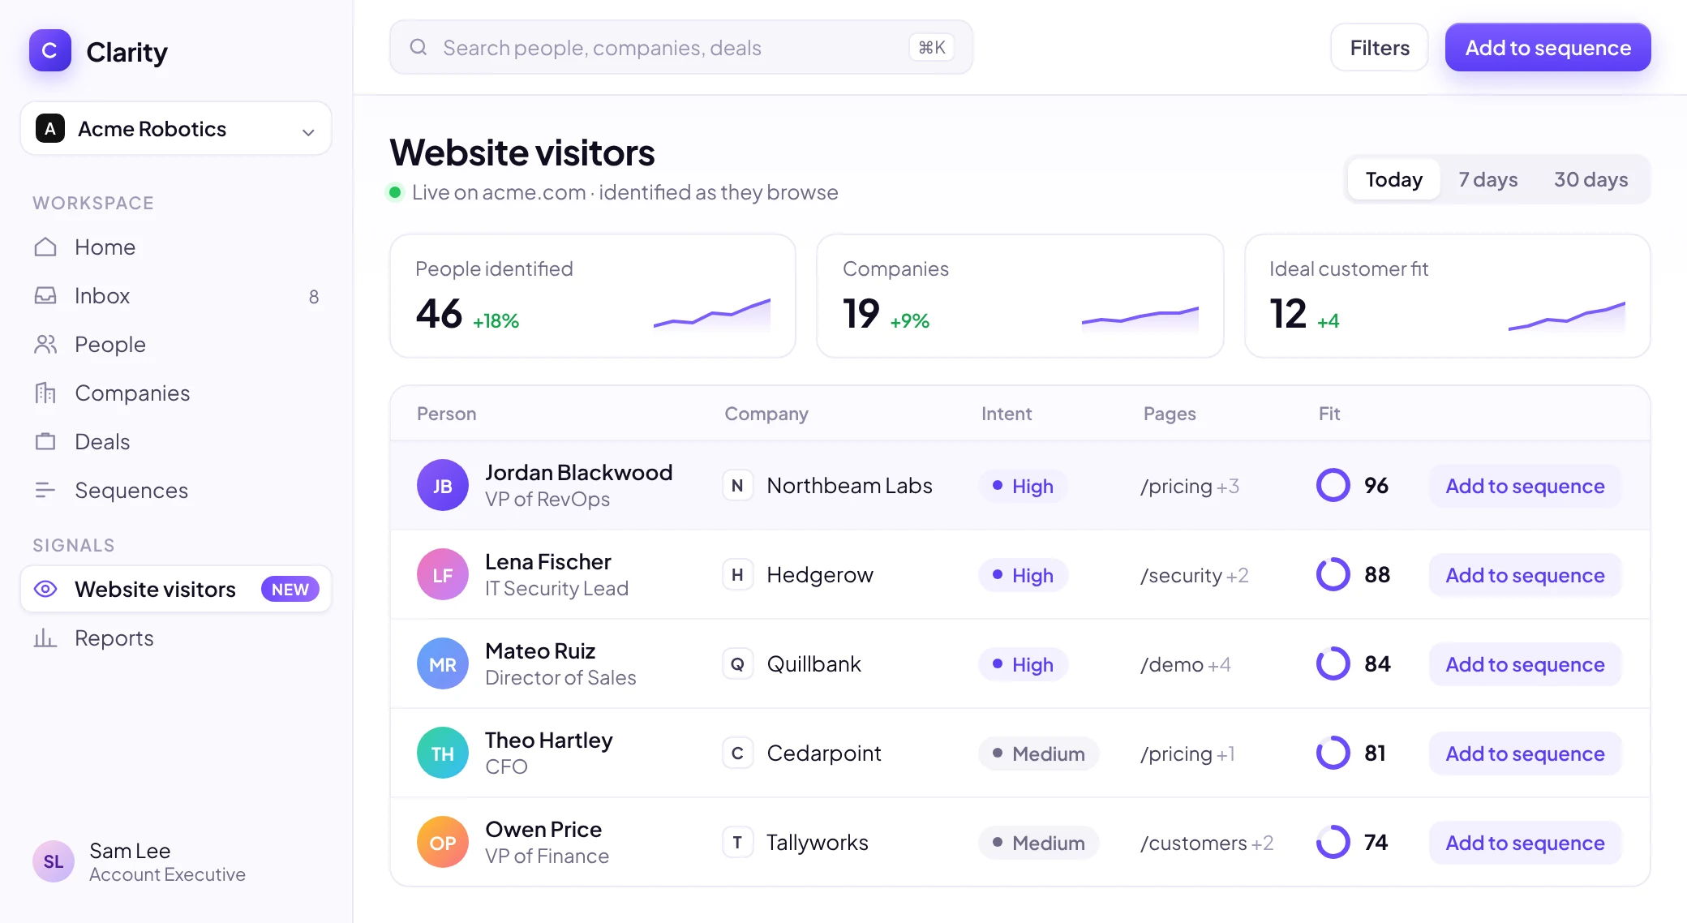Open Sam Lee's profile in the sidebar
Image resolution: width=1687 pixels, height=923 pixels.
(140, 861)
